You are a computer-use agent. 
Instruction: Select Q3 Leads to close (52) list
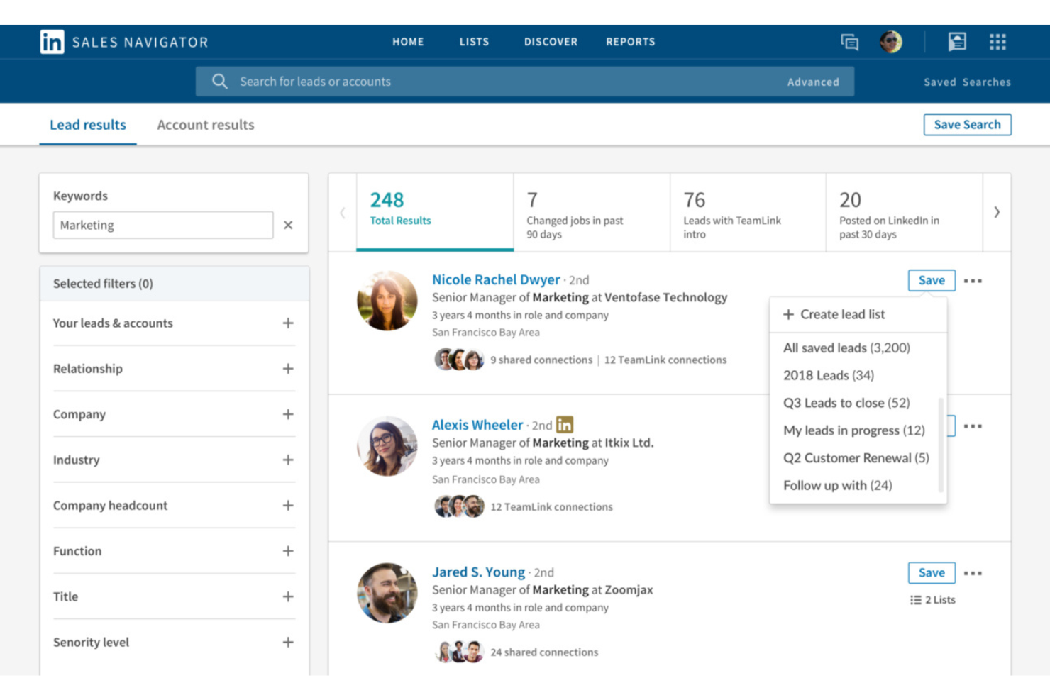pos(846,403)
